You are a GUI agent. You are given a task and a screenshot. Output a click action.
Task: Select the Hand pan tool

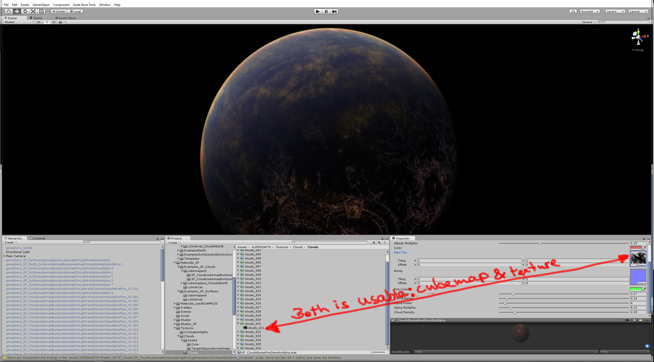point(8,11)
